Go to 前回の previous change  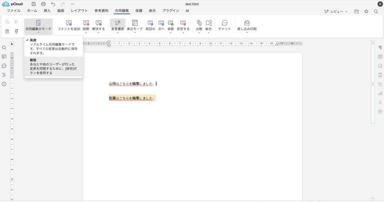point(150,25)
